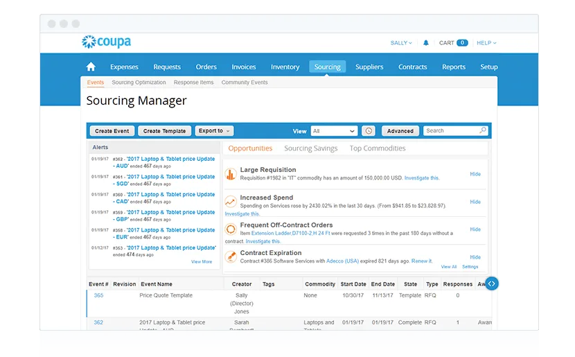Viewport: 575px width, 357px height.
Task: Click the search magnifier icon
Action: pyautogui.click(x=483, y=130)
